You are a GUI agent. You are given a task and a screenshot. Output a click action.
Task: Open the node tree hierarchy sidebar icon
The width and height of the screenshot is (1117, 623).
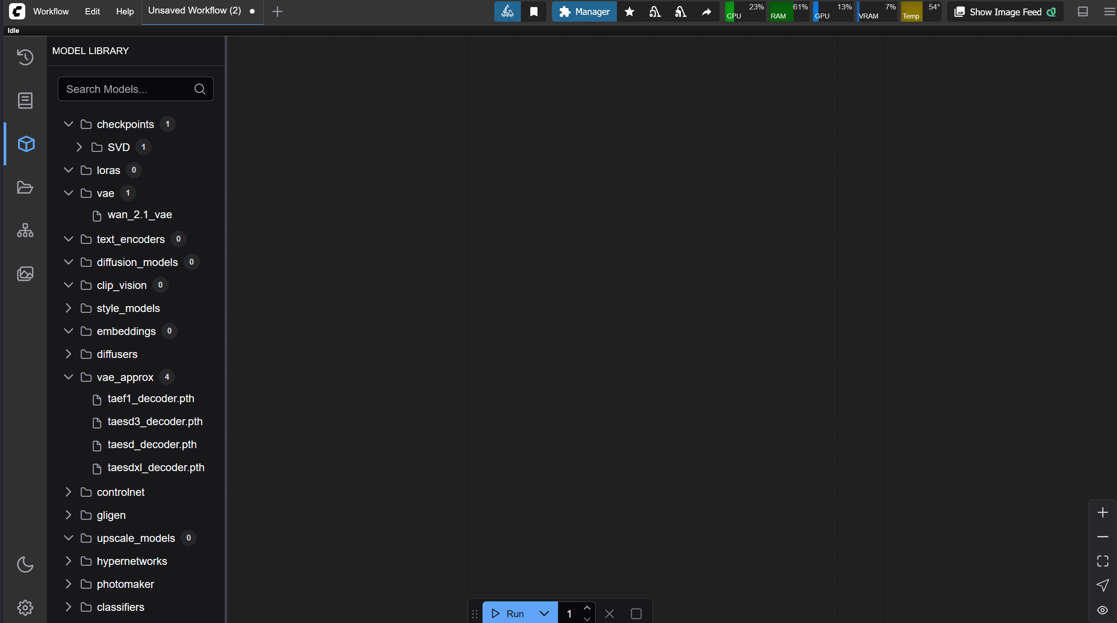coord(25,230)
